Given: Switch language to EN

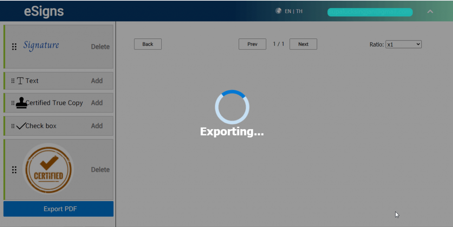Looking at the screenshot, I should 288,11.
